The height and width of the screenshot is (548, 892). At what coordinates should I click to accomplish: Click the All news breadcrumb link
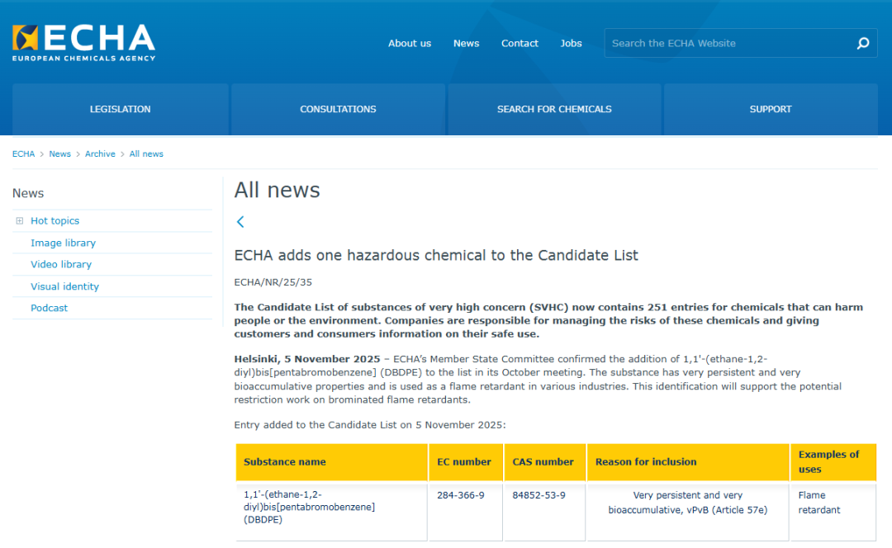[146, 154]
